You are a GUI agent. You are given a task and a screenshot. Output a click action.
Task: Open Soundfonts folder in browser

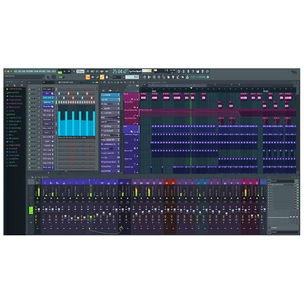click(x=14, y=159)
